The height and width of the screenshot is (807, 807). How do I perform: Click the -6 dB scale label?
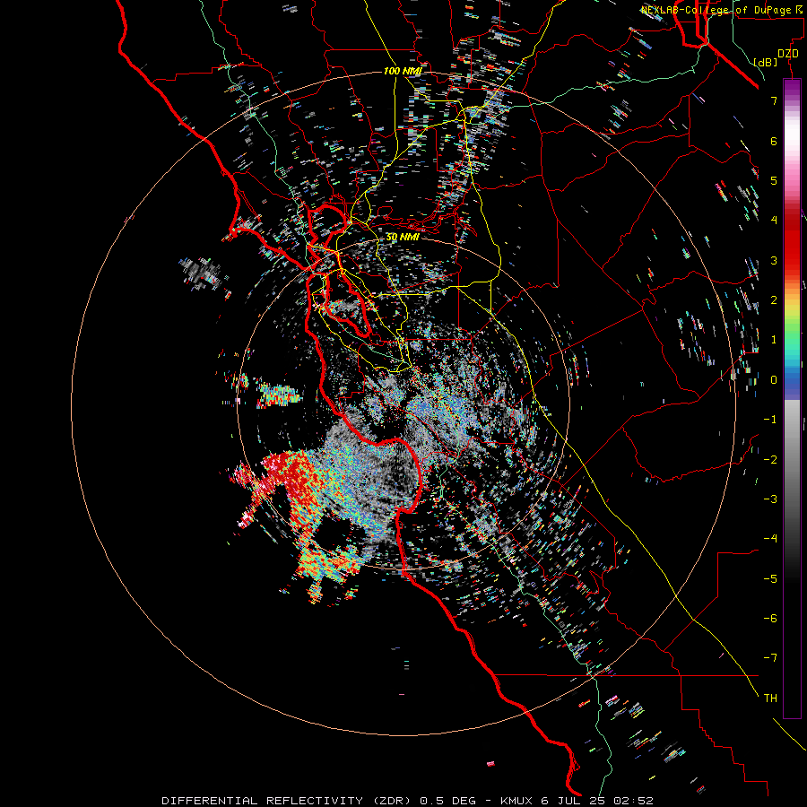tap(770, 619)
